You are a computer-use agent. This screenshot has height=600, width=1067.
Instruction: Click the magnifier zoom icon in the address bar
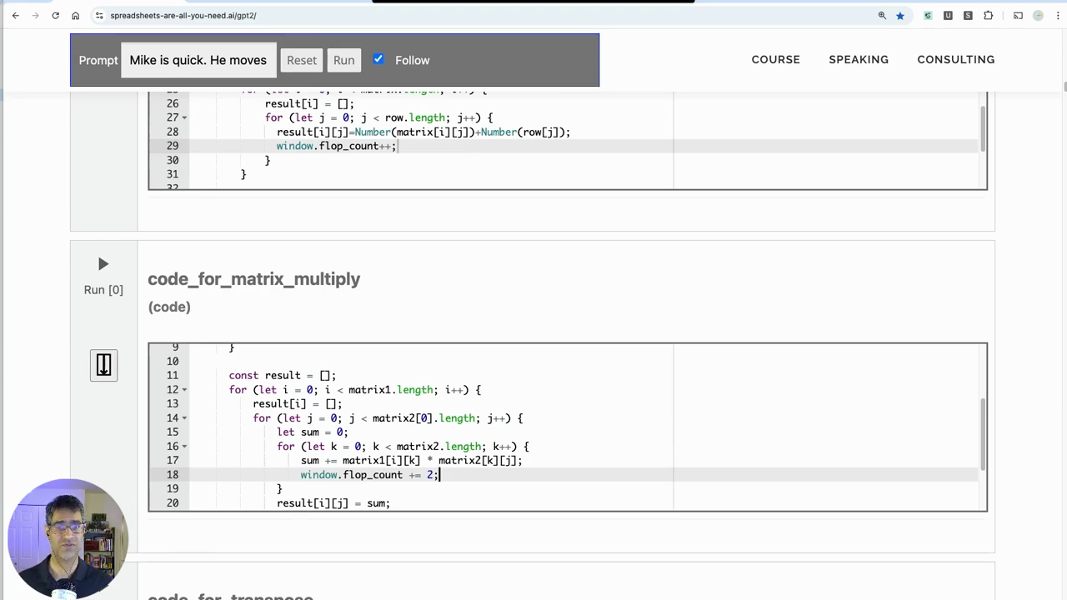pyautogui.click(x=882, y=15)
